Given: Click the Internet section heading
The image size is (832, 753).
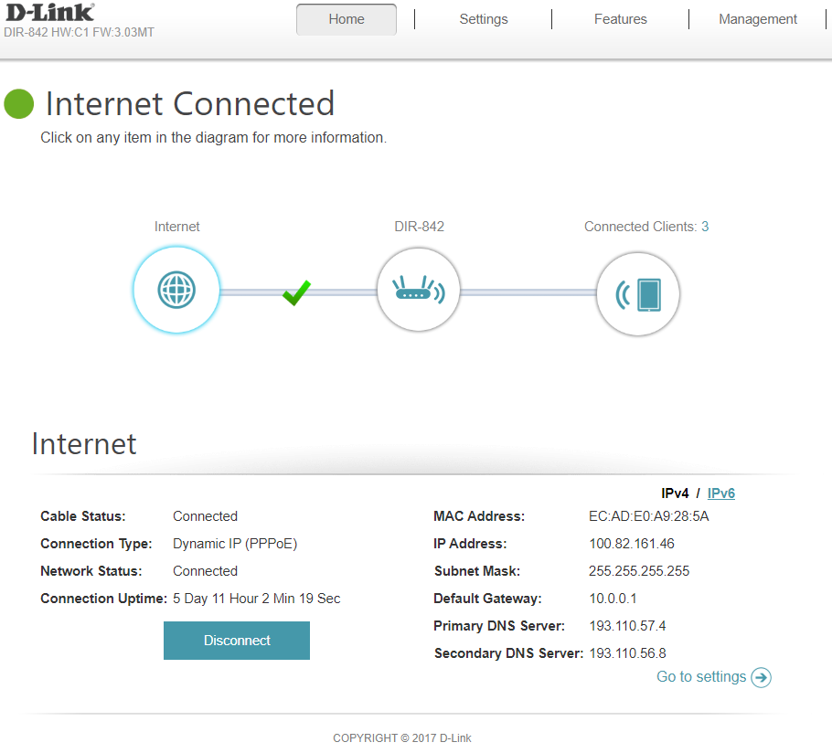Looking at the screenshot, I should 84,444.
